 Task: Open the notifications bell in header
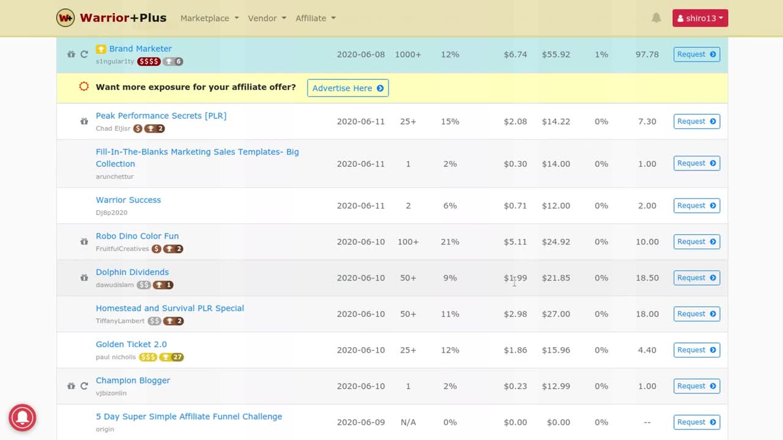point(656,18)
